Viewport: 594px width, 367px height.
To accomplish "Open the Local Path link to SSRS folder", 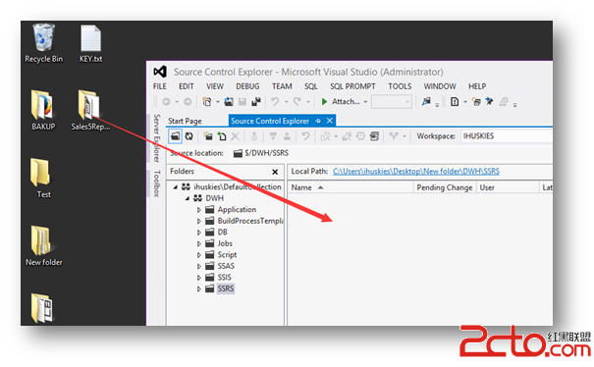I will tap(416, 171).
